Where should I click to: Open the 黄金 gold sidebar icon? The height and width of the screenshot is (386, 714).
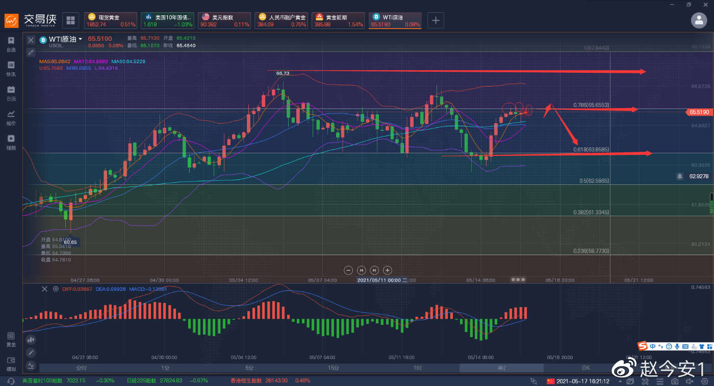(x=11, y=339)
